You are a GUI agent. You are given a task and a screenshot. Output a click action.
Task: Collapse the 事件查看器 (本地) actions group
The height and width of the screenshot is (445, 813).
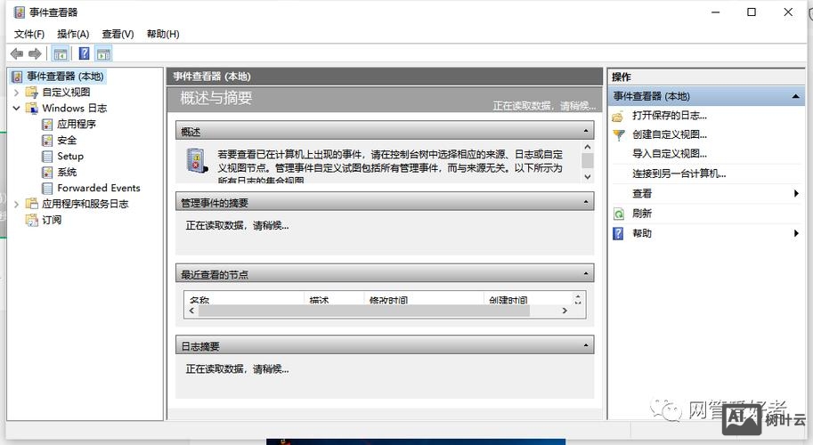pyautogui.click(x=795, y=96)
